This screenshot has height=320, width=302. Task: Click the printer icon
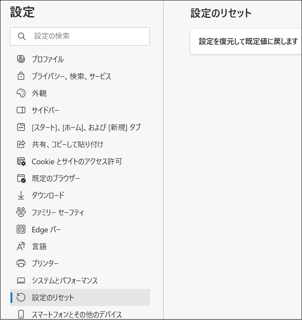[x=21, y=263]
